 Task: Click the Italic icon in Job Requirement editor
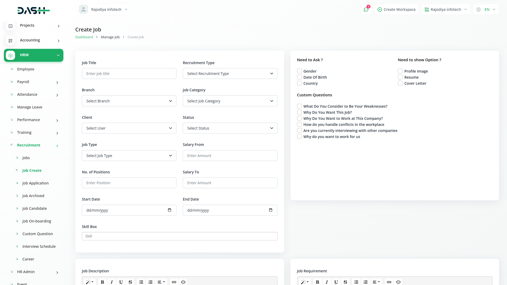click(327, 282)
